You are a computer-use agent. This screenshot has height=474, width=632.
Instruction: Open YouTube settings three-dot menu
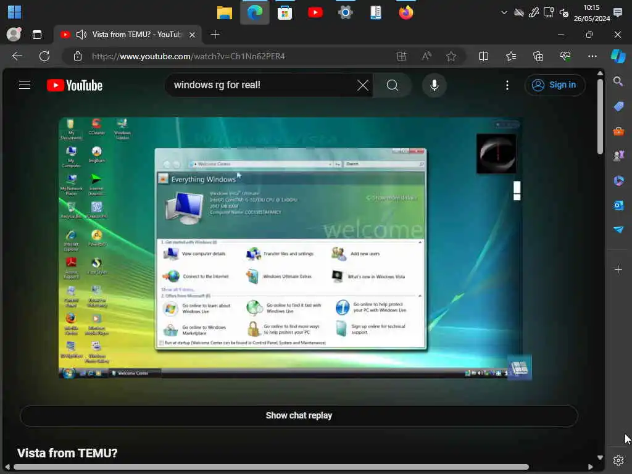coord(507,85)
